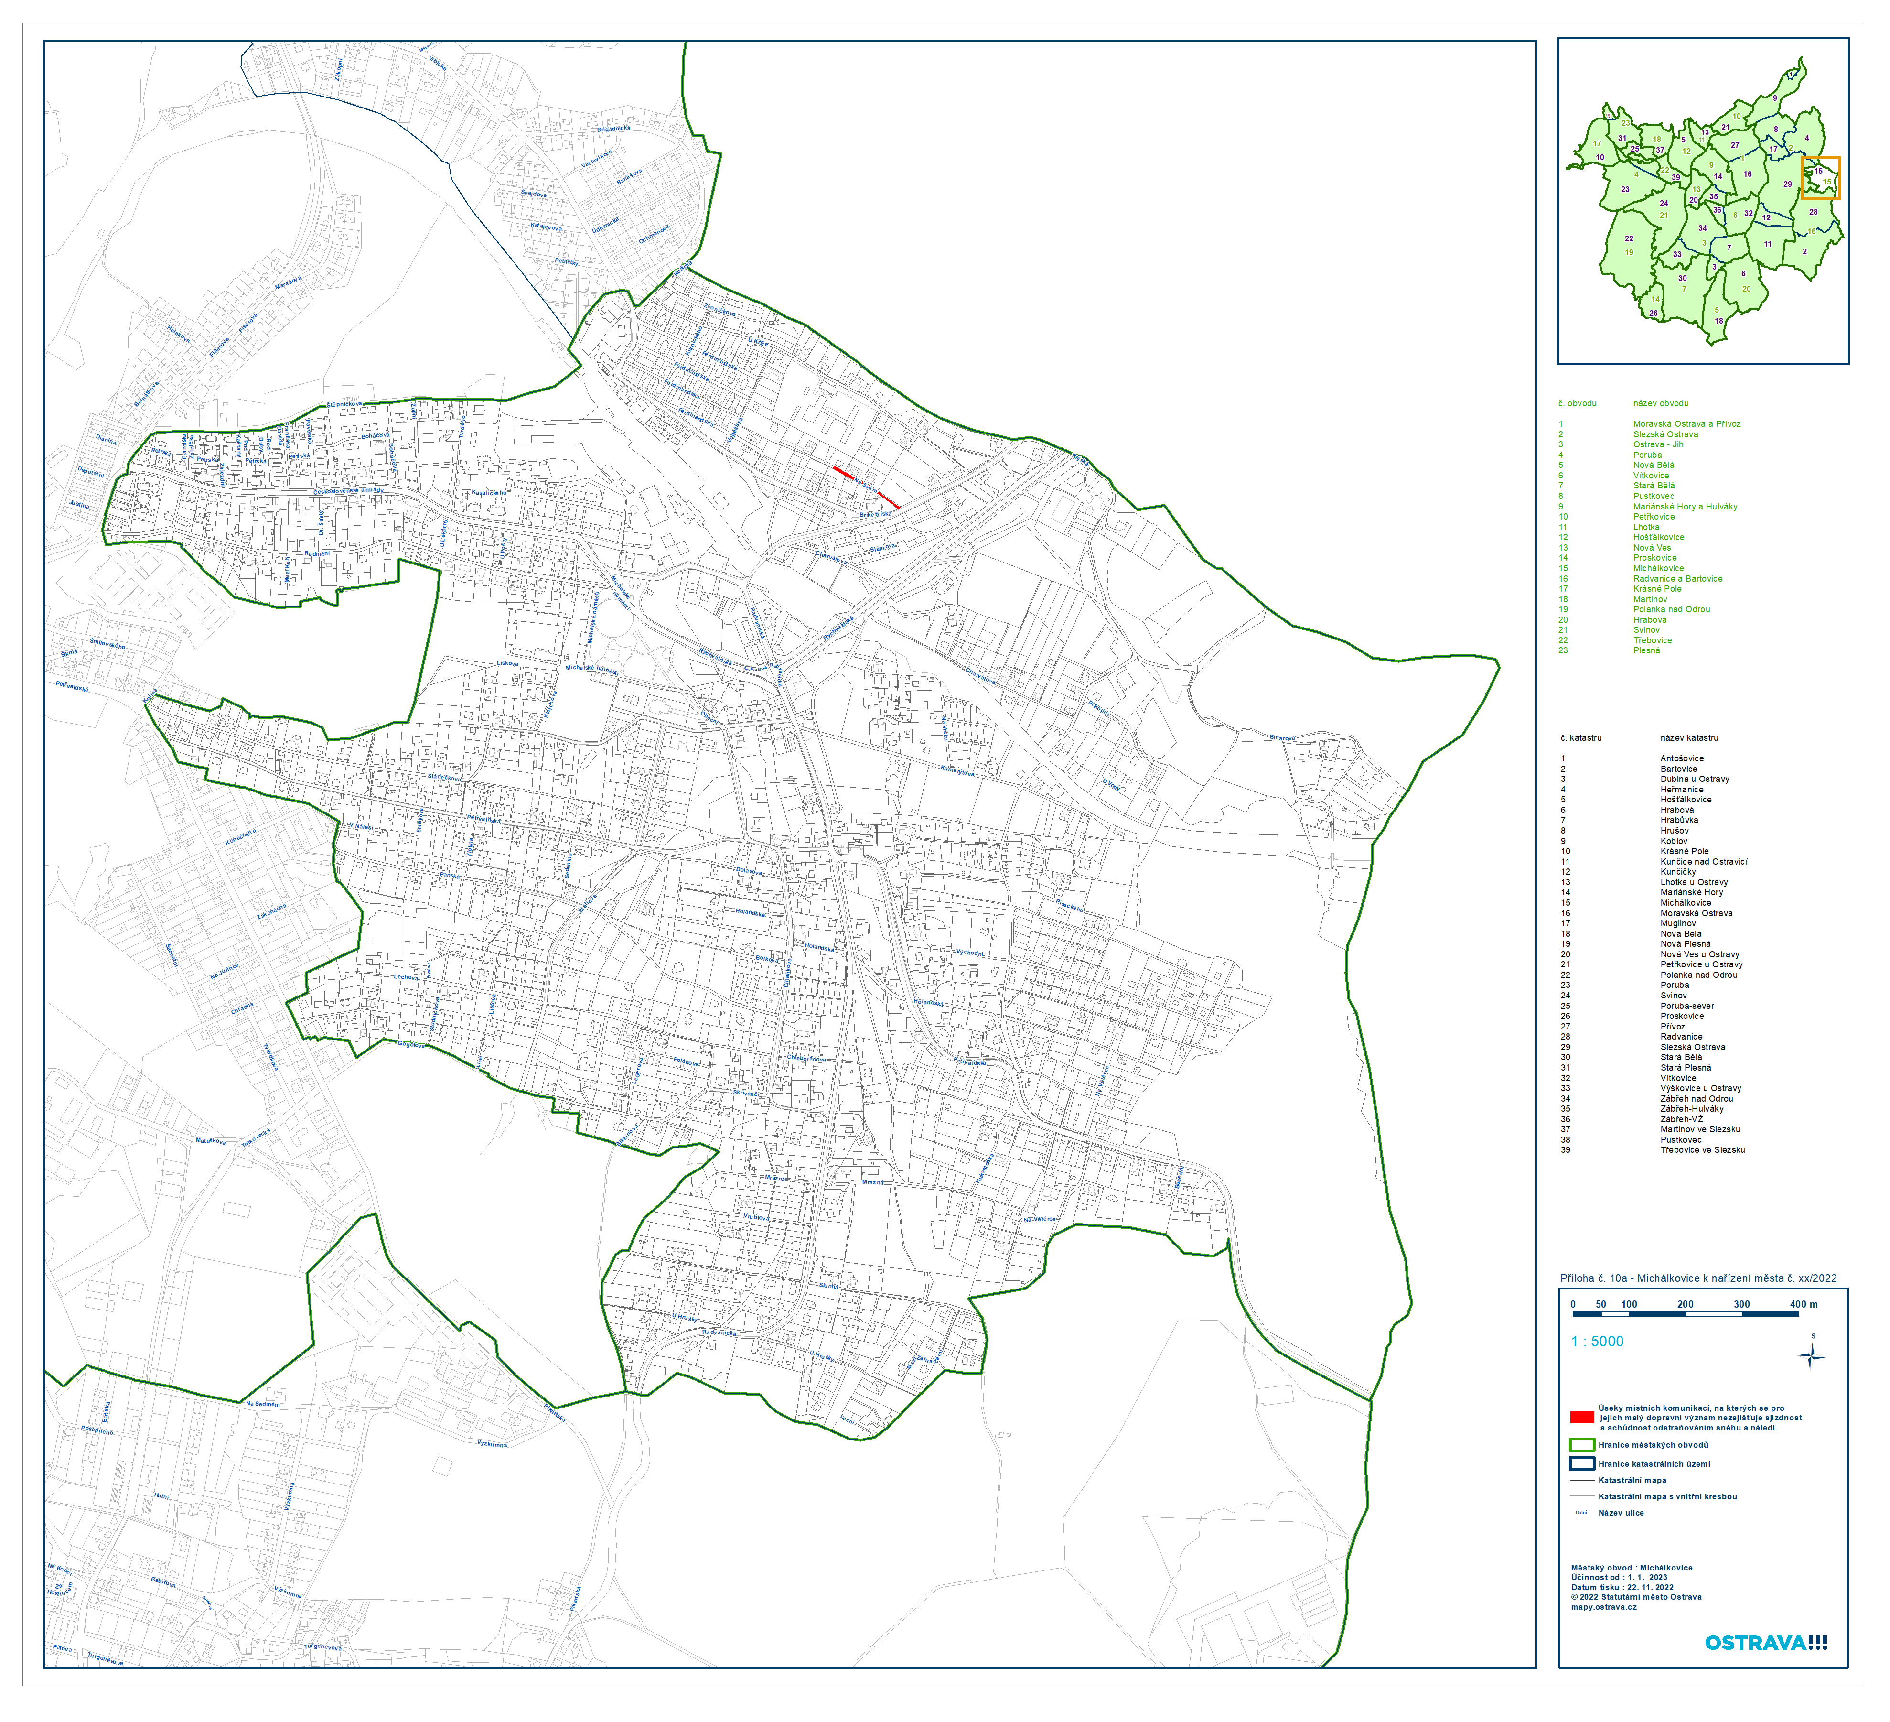
Task: Click the dark blue cadastral boundary legend symbol
Action: [1581, 1464]
